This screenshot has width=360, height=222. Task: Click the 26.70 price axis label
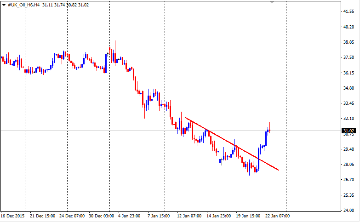[x=349, y=180]
